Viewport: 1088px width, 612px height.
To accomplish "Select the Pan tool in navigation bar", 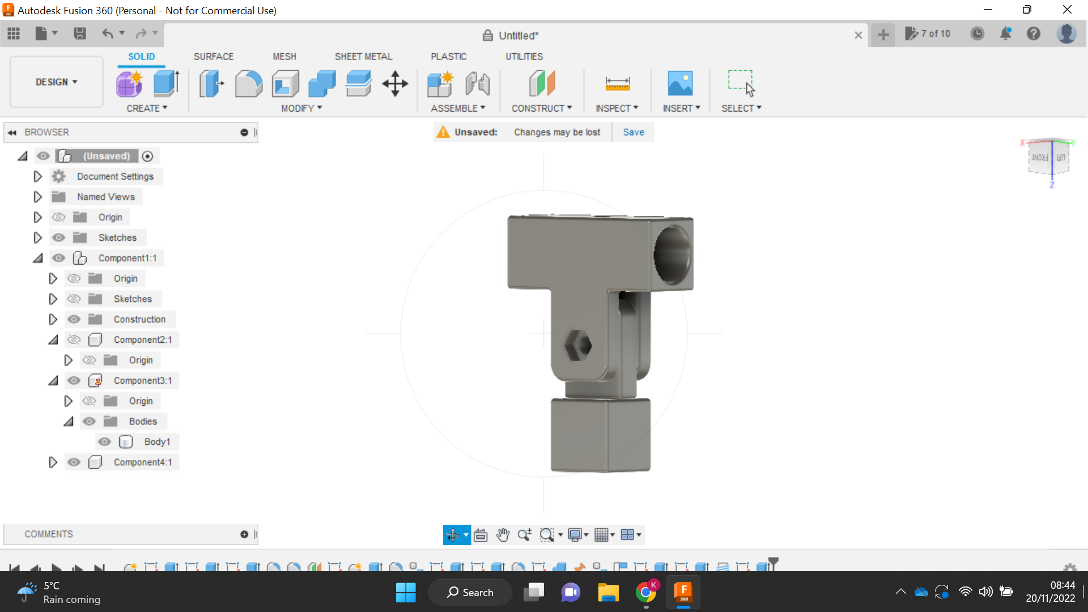I will (x=503, y=534).
